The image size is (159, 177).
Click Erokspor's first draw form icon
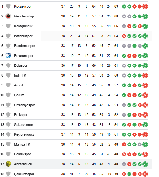pyautogui.click(x=124, y=115)
